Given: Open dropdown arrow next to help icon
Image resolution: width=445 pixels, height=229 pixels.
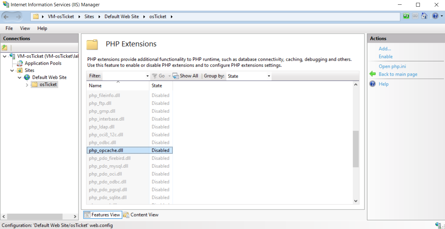Looking at the screenshot, I should point(441,16).
